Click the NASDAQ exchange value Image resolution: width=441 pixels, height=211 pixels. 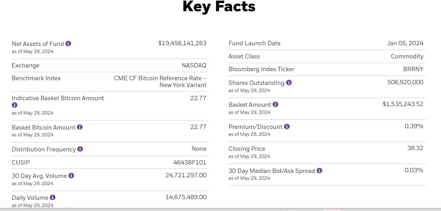click(x=194, y=66)
